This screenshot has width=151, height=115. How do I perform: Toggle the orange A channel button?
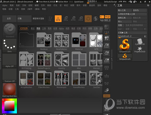pos(102,17)
